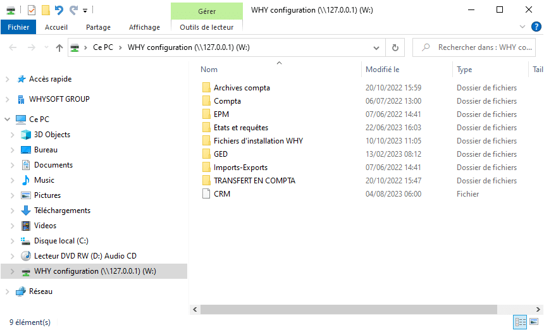Switch to the Accueil ribbon tab

56,27
